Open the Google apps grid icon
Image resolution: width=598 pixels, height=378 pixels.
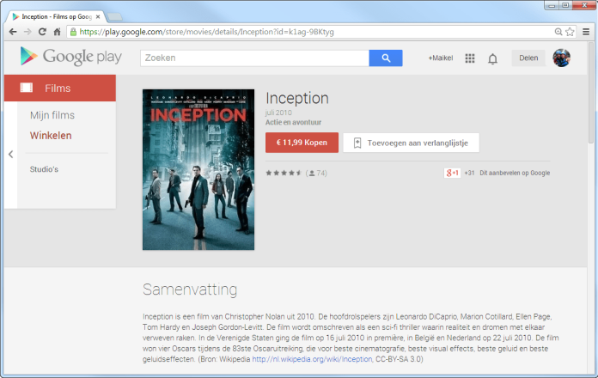pos(470,58)
